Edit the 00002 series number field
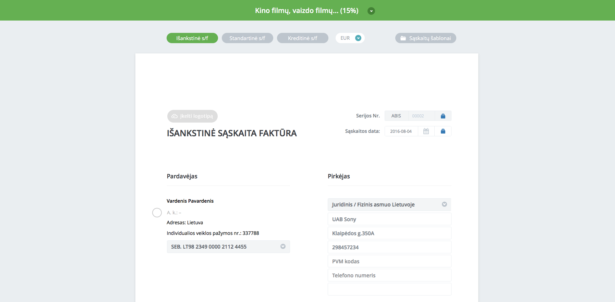Image resolution: width=615 pixels, height=302 pixels. (x=421, y=116)
